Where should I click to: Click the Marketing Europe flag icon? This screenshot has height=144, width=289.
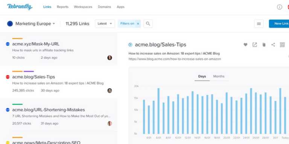click(10, 24)
